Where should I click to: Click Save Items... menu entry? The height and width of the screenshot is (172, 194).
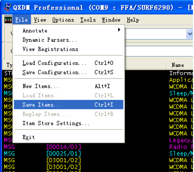(x=69, y=105)
